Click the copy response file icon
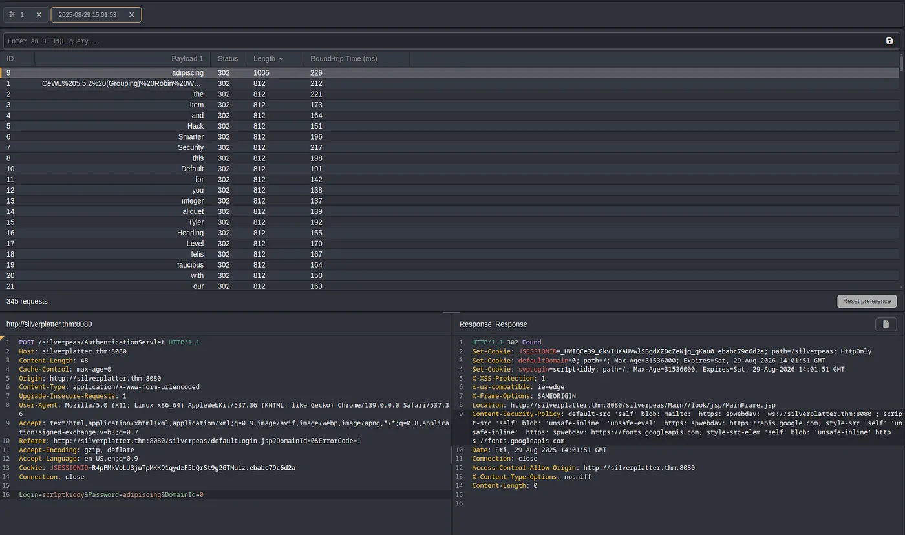The image size is (905, 535). (x=886, y=324)
